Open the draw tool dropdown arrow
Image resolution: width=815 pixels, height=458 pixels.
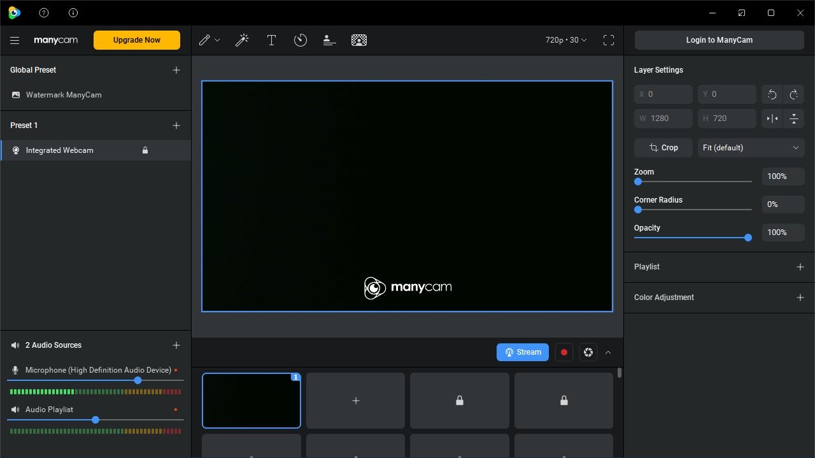coord(217,40)
